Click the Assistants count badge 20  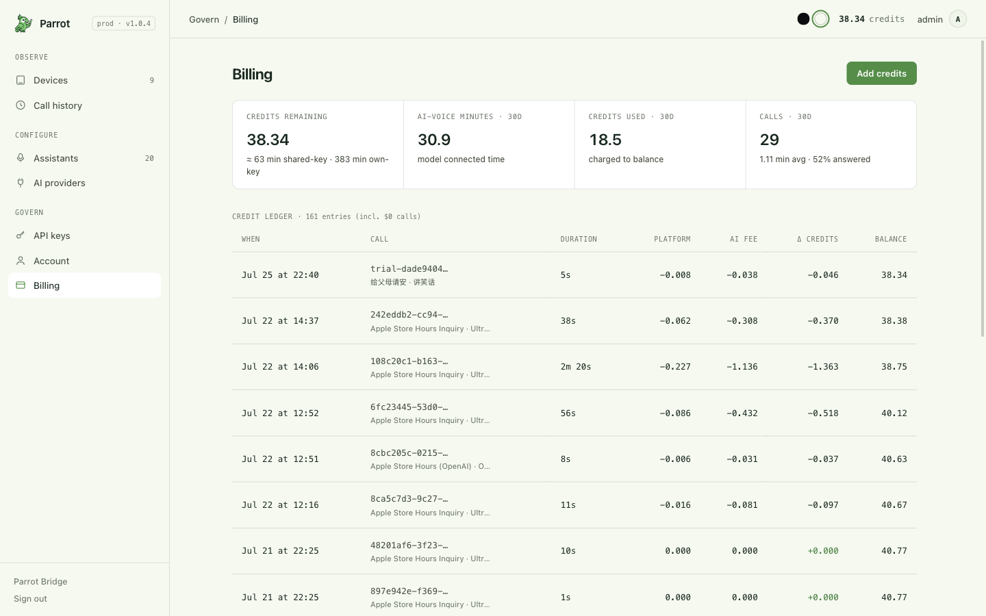point(149,158)
